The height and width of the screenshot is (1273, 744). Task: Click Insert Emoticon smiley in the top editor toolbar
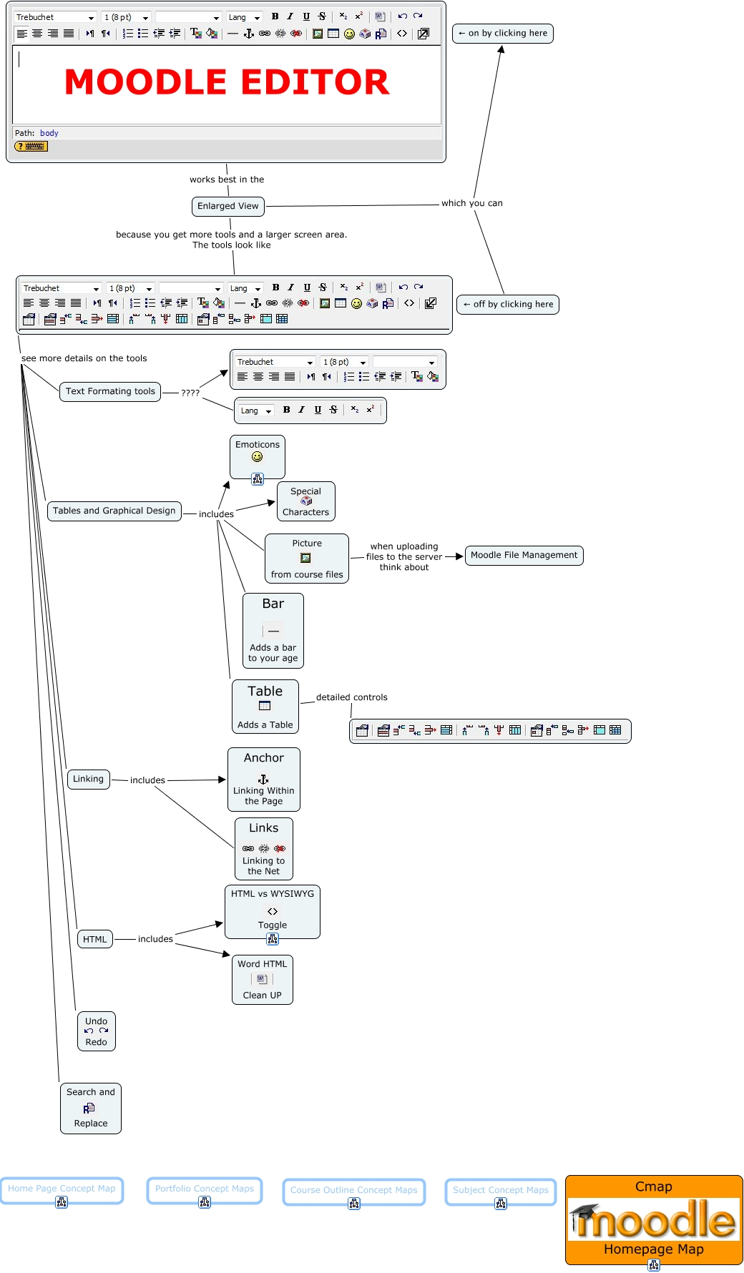(349, 34)
